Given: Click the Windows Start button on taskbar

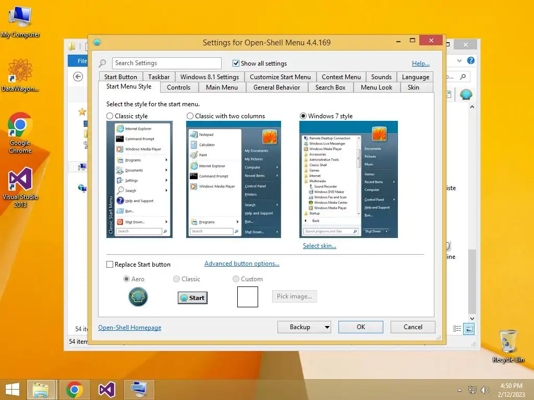Looking at the screenshot, I should [x=13, y=390].
